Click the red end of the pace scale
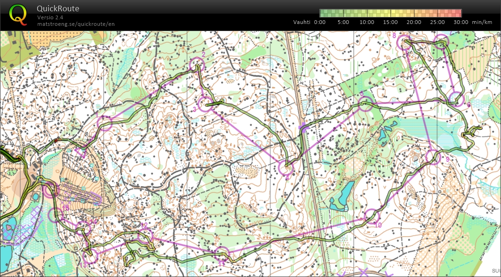 click(455, 13)
